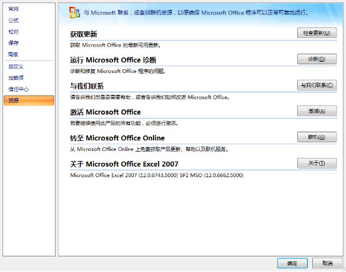
Task: Activate Office via 激活(A) button
Action: (317, 111)
